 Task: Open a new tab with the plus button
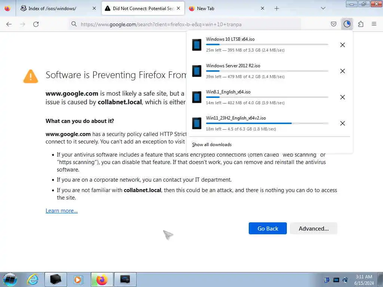[x=276, y=9]
